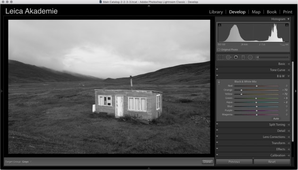Viewport: 298px width, 170px height.
Task: Switch to the Book module
Action: point(272,12)
